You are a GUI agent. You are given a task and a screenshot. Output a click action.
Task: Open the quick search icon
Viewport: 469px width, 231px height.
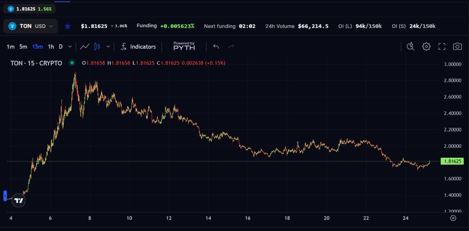(410, 46)
